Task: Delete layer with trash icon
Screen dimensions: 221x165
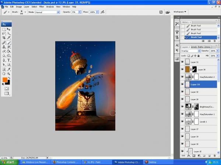Action: tap(214, 156)
